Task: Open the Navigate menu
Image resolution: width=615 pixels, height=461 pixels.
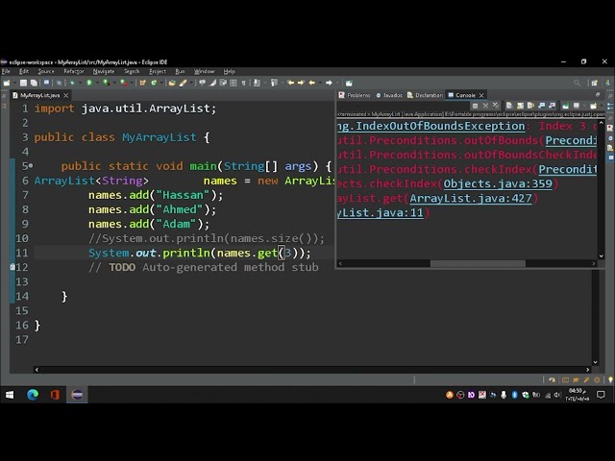Action: tap(104, 71)
